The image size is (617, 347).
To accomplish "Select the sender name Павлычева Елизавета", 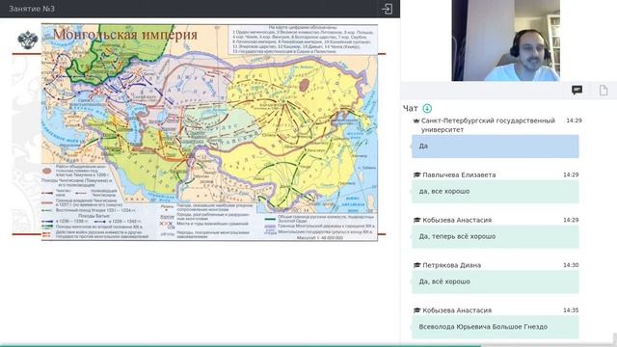I will click(459, 174).
